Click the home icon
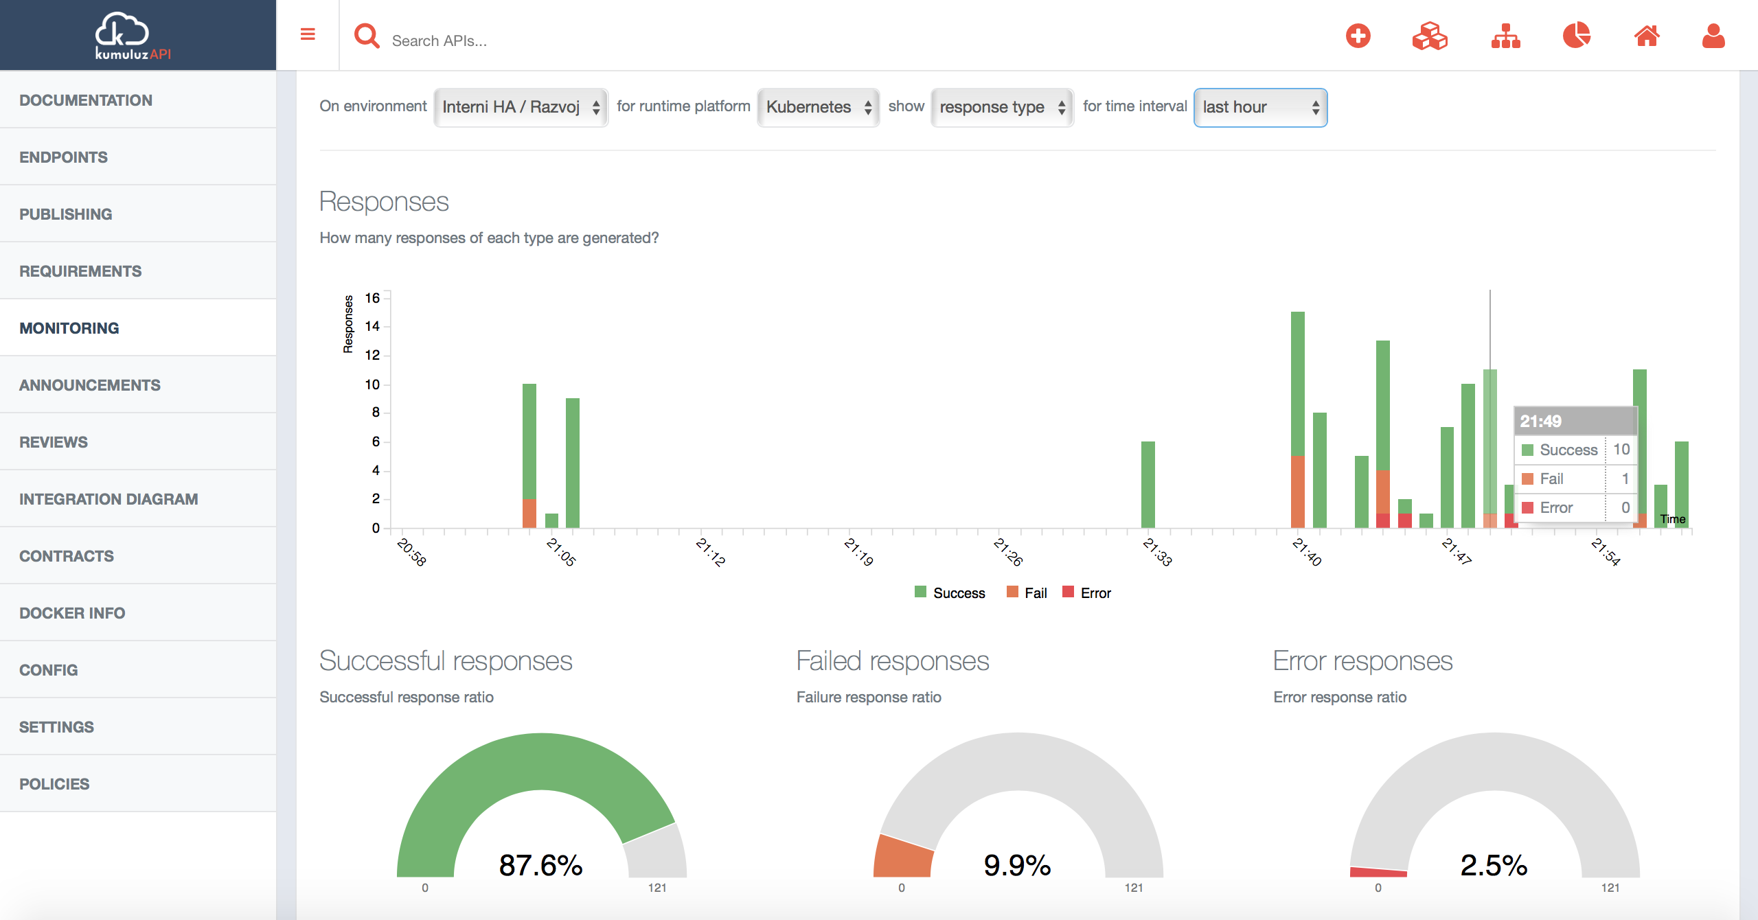 click(x=1647, y=37)
